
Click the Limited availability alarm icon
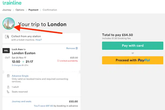tap(58, 61)
